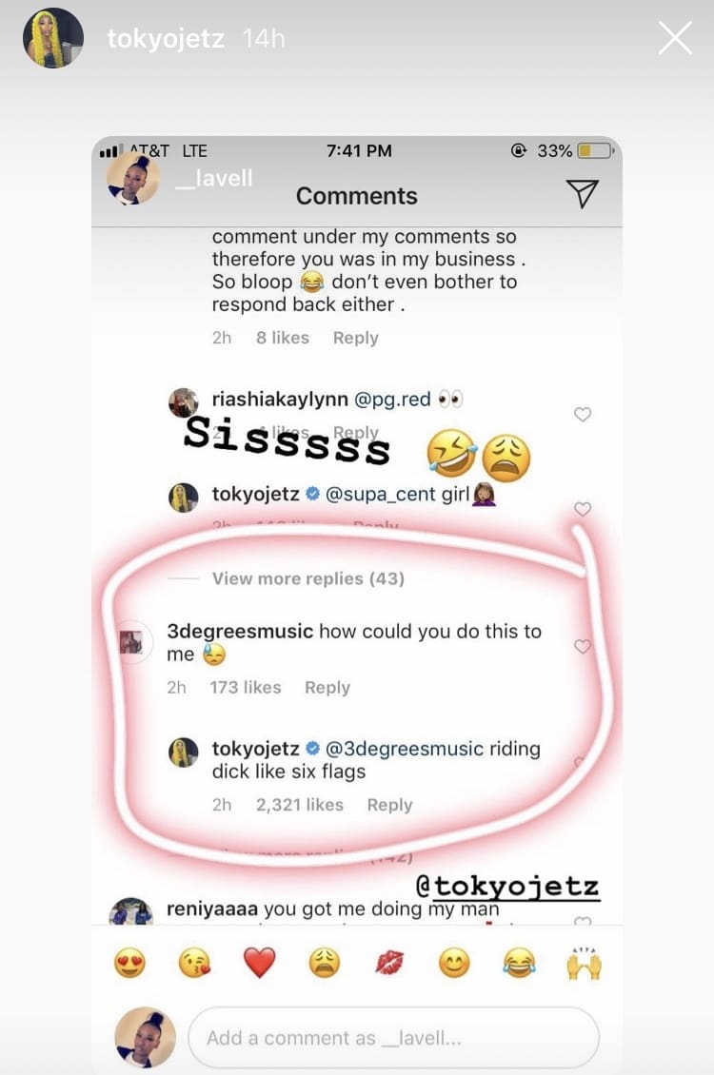The image size is (714, 1075).
Task: Like the riashiakaylynn comment with the heart
Action: [583, 414]
